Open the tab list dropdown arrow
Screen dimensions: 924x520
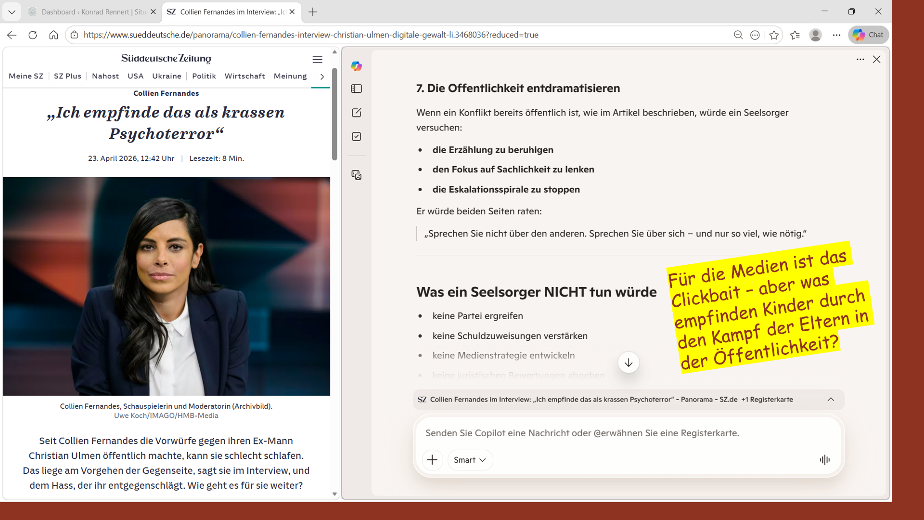[x=12, y=12]
